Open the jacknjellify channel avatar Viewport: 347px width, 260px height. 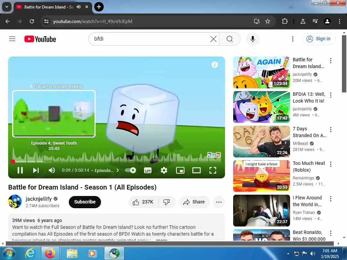[15, 201]
